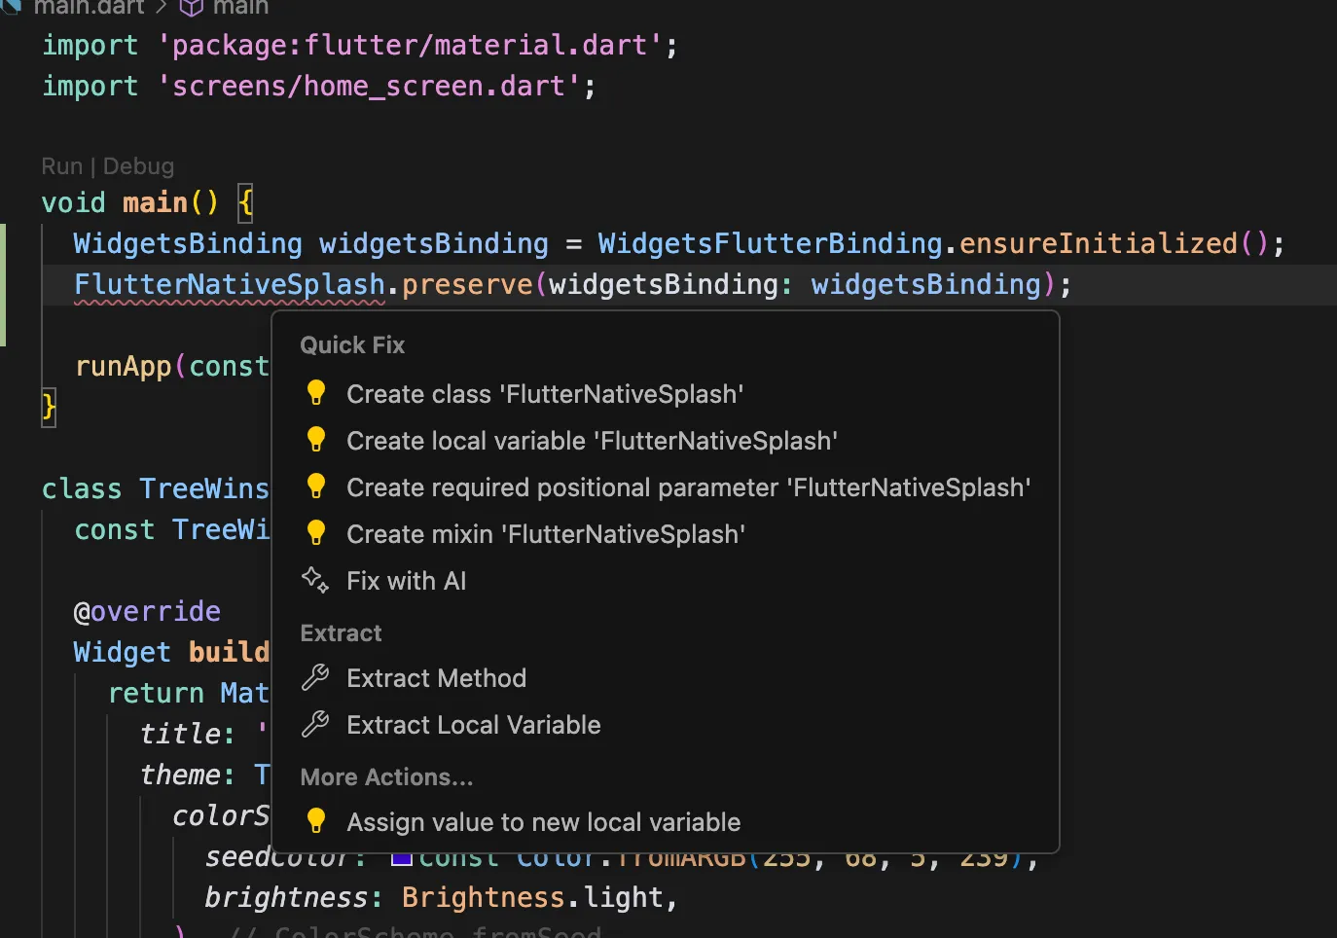Click the More Actions... header

click(386, 777)
